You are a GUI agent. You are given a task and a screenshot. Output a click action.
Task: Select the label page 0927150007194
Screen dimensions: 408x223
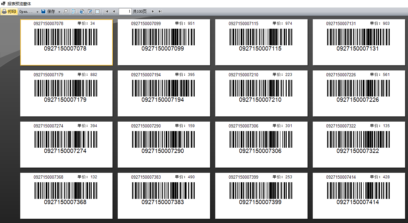[164, 94]
